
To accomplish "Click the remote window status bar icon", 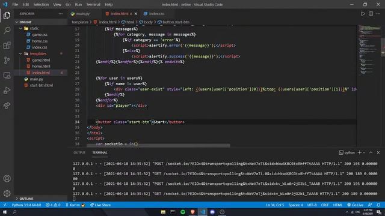I will [5, 205].
